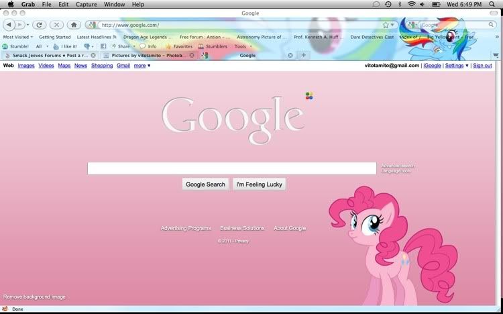Open the Images link
Image resolution: width=503 pixels, height=314 pixels.
click(x=26, y=66)
